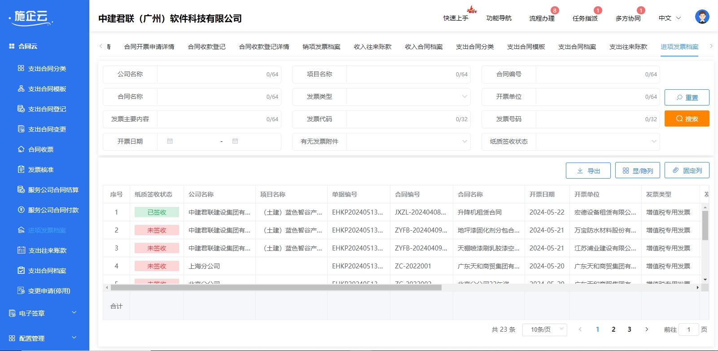Click the tabs right arrow
This screenshot has width=718, height=351.
click(711, 46)
